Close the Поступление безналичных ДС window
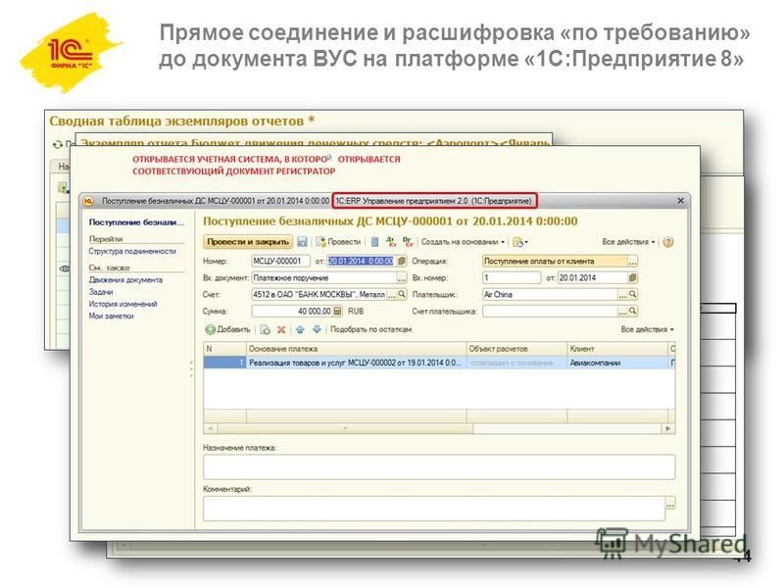Image resolution: width=784 pixels, height=588 pixels. pyautogui.click(x=680, y=201)
